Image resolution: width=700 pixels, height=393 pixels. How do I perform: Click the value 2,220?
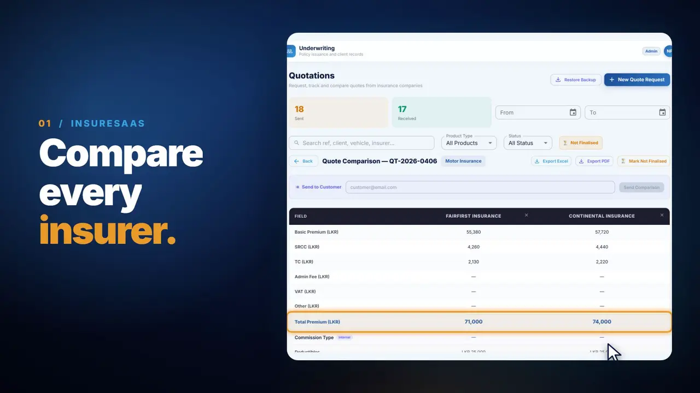point(602,261)
